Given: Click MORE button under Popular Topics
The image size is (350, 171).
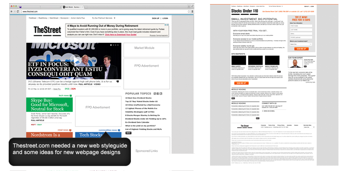Looking at the screenshot, I should click(x=128, y=133).
